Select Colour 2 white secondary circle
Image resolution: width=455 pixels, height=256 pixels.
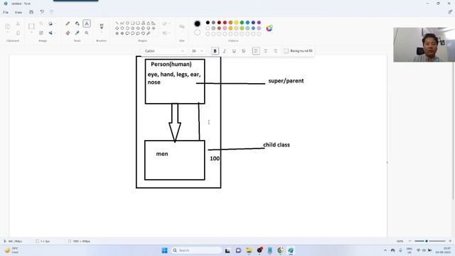(x=198, y=33)
